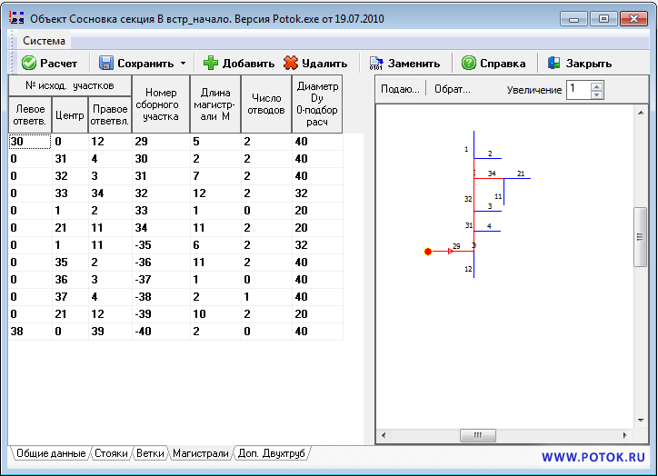658x476 pixels.
Task: Expand the Сохранить dropdown arrow
Action: pos(183,64)
